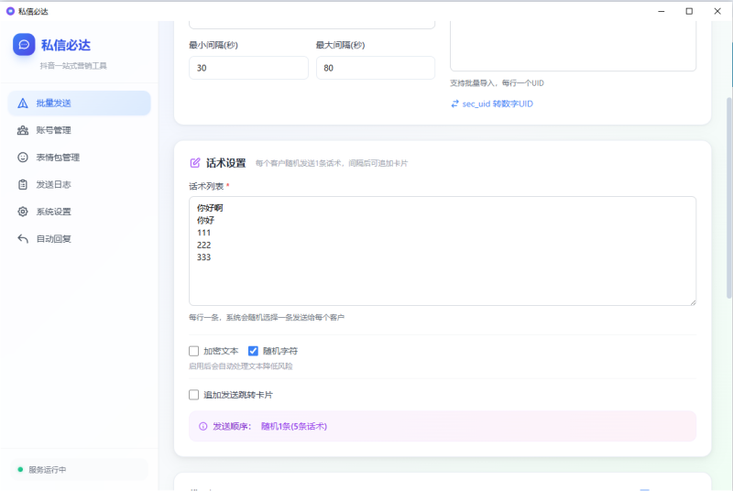
Task: Click the 私信必达 chat logo icon
Action: click(x=24, y=44)
